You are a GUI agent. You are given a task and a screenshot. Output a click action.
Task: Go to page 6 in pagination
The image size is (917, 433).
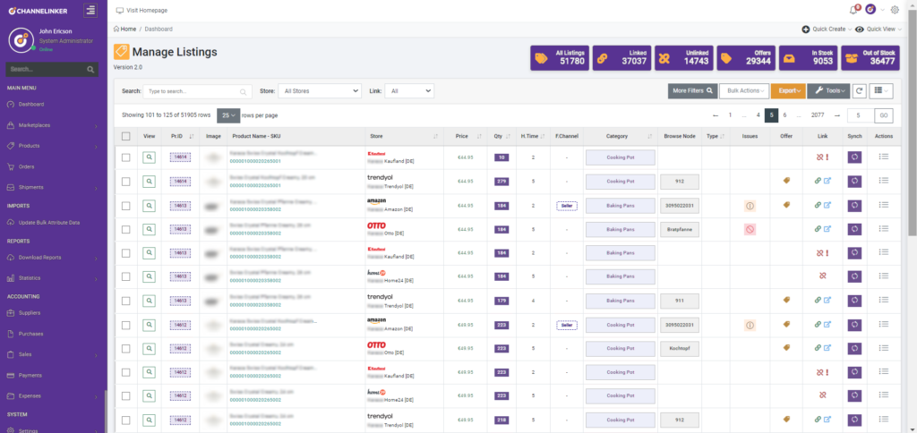(784, 115)
